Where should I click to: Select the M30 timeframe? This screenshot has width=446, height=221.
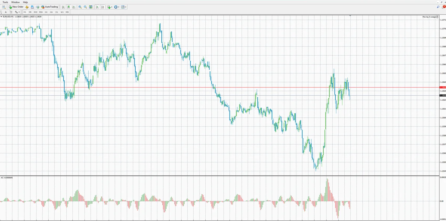pos(41,12)
